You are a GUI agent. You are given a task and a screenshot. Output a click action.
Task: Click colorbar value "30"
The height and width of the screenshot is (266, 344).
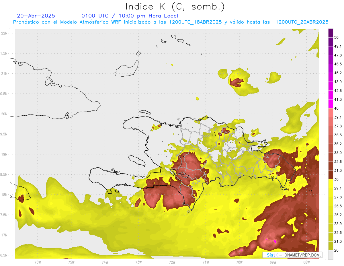click(337, 179)
